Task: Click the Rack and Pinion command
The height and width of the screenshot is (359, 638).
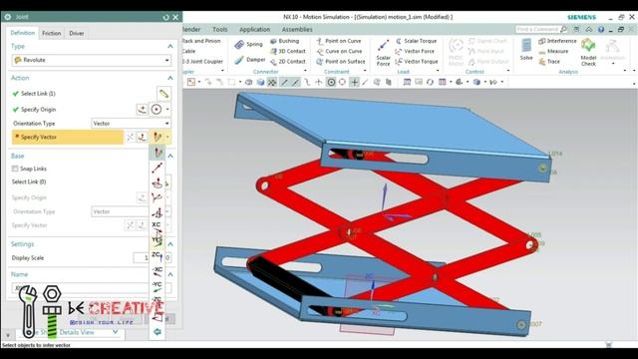Action: (x=200, y=41)
